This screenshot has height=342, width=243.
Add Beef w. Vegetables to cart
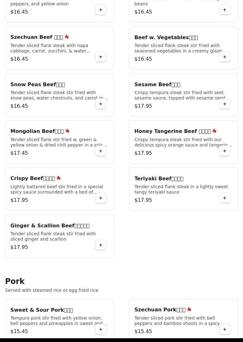225,57
